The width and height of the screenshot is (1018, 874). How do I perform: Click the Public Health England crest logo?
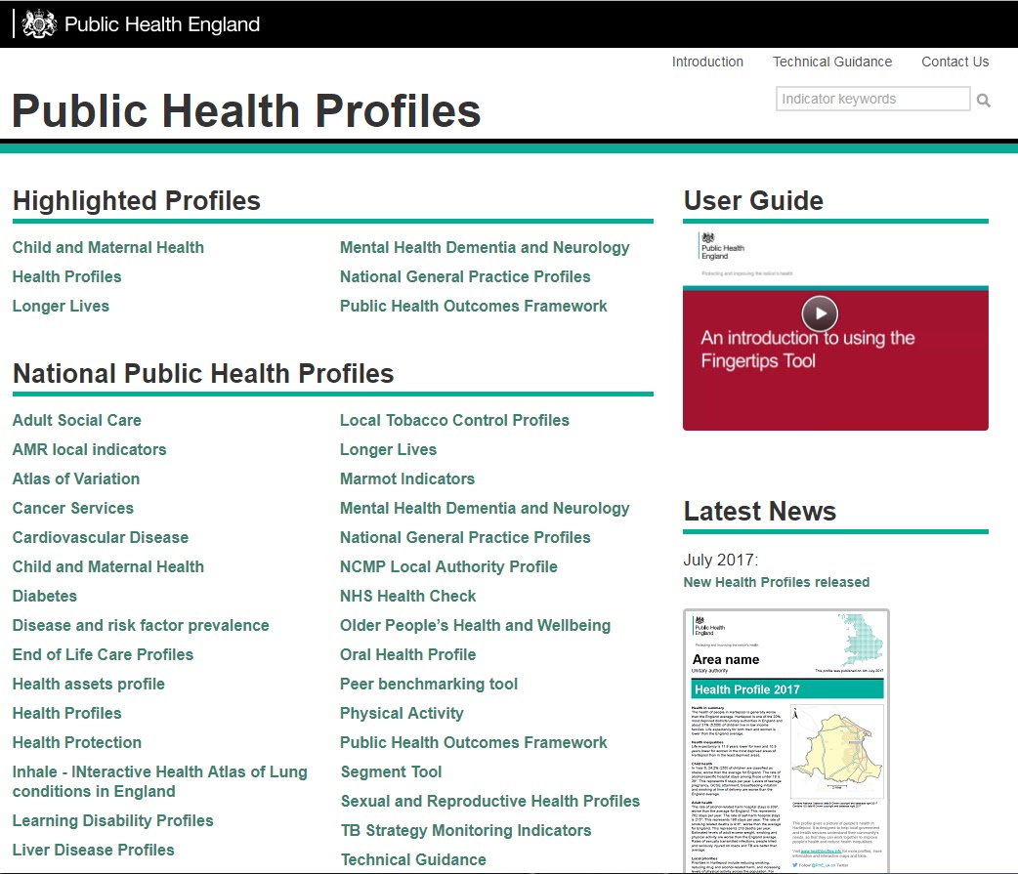pos(39,24)
